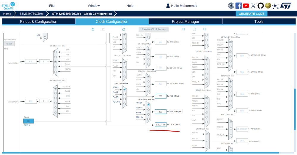The height and width of the screenshot is (155, 297).
Task: Switch to Tools tab
Action: (x=259, y=22)
